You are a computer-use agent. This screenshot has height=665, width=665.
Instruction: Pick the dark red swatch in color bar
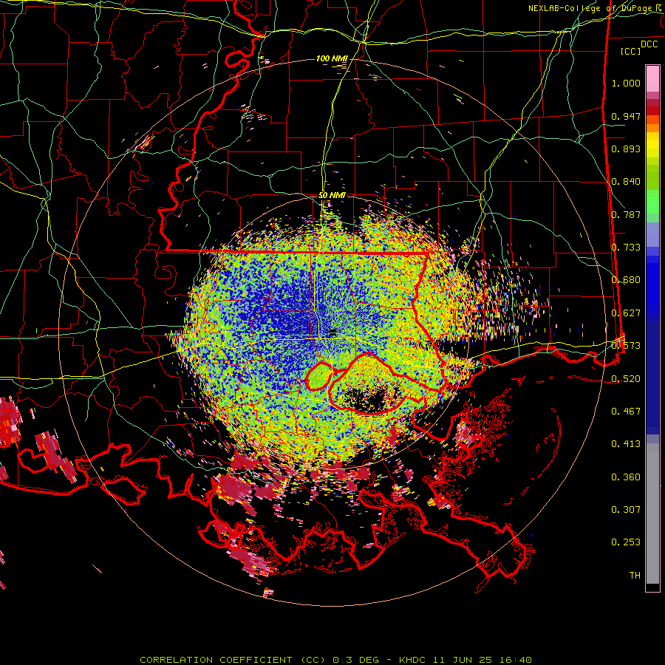tap(652, 110)
